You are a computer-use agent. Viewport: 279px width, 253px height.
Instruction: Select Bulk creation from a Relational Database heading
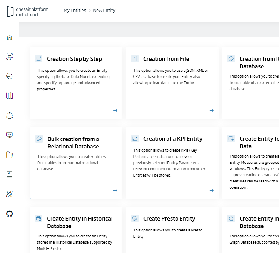click(73, 143)
